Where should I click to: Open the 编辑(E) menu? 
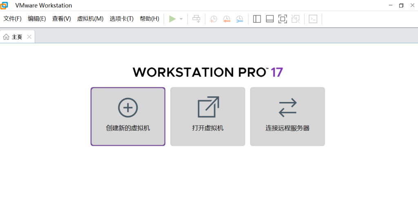37,19
